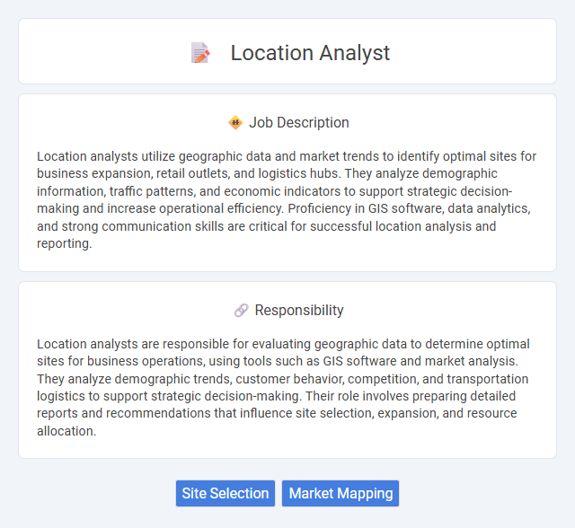Click the Location Analyst title text
This screenshot has width=575, height=528.
[310, 53]
